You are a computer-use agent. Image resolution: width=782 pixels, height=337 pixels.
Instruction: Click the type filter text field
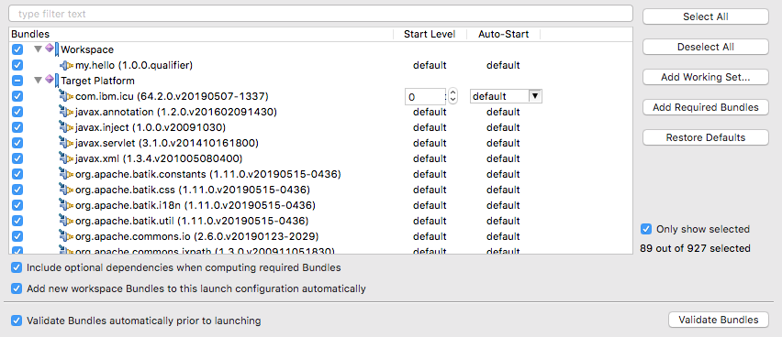tap(320, 14)
